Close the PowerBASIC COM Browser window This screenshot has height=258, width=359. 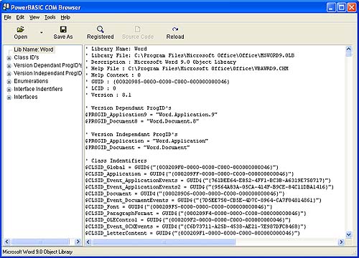352,7
